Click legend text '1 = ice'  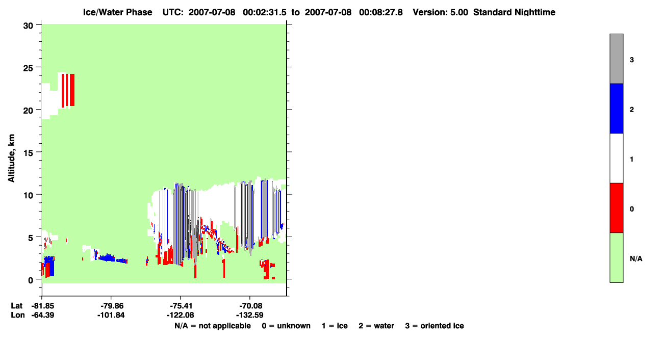click(x=335, y=326)
